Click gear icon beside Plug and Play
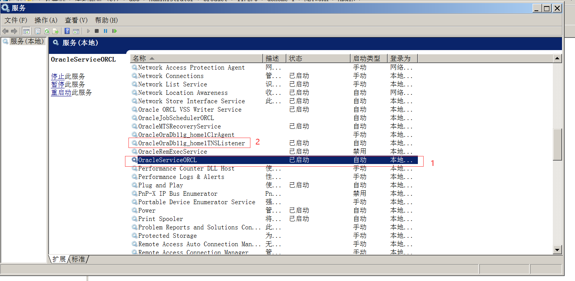 click(135, 185)
